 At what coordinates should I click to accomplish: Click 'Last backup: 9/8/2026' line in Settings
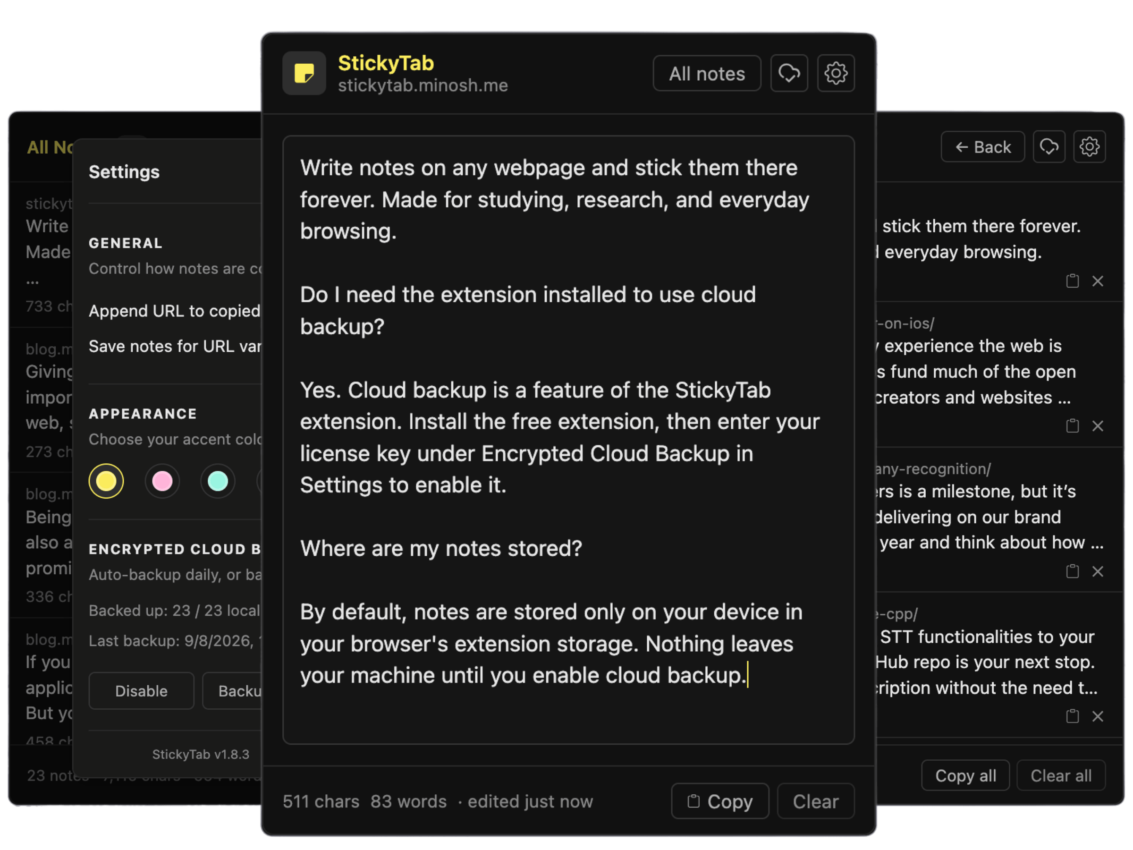click(x=175, y=640)
